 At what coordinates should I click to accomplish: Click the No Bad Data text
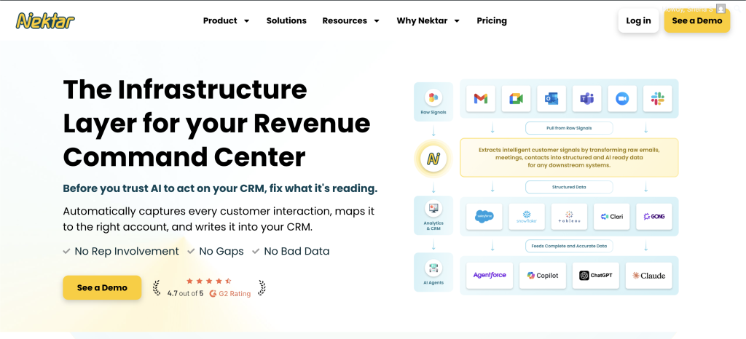coord(297,251)
